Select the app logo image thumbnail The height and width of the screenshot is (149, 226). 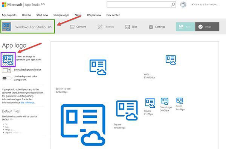(8, 59)
